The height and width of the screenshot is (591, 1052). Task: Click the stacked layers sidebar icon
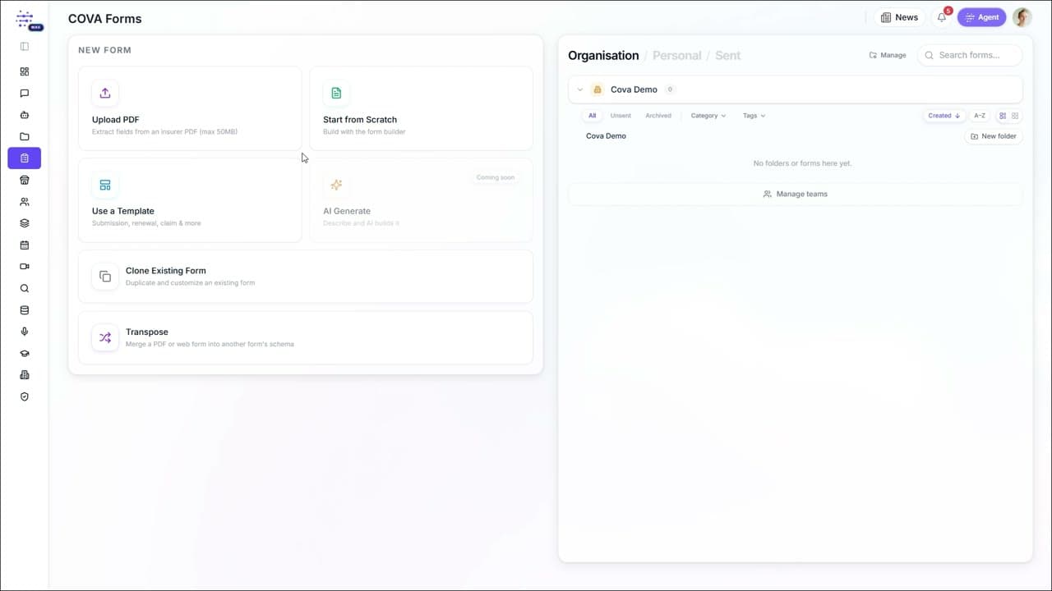(x=25, y=223)
